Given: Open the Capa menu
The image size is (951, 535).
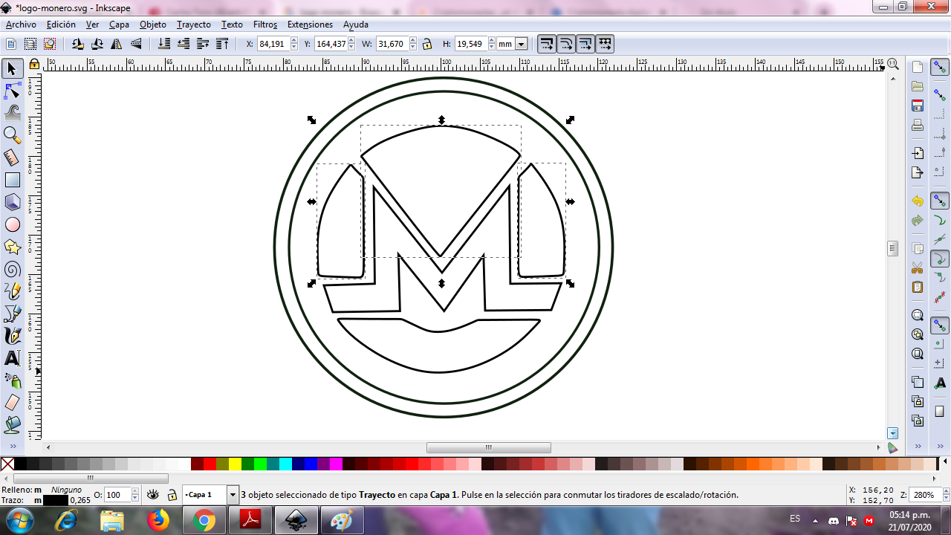Looking at the screenshot, I should 119,25.
